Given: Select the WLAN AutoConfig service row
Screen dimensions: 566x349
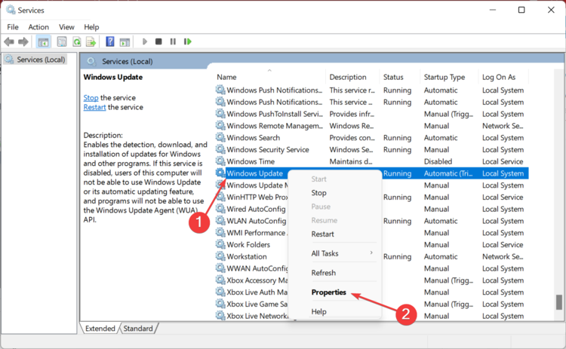Looking at the screenshot, I should click(x=372, y=221).
